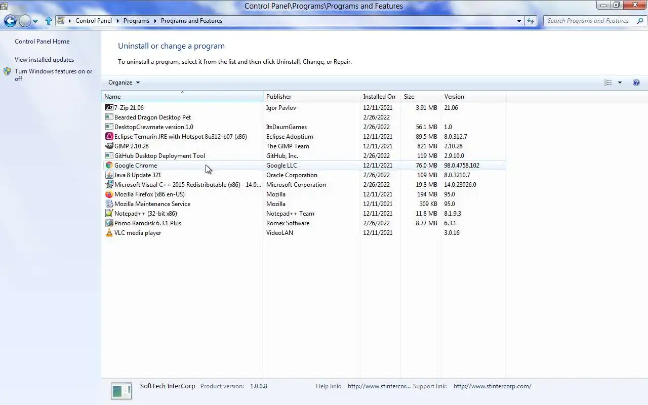This screenshot has height=405, width=648.
Task: Click the VLC media player cone icon
Action: (109, 232)
